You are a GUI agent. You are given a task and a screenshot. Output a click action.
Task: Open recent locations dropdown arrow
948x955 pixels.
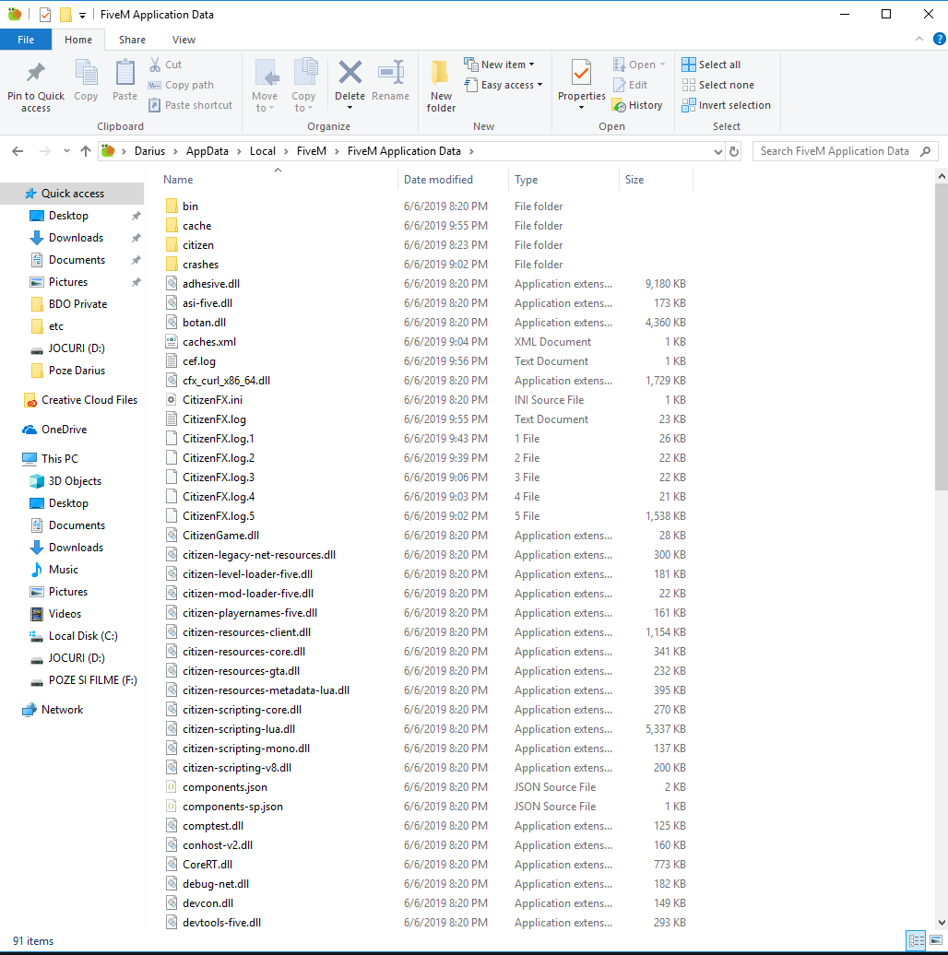pos(65,151)
